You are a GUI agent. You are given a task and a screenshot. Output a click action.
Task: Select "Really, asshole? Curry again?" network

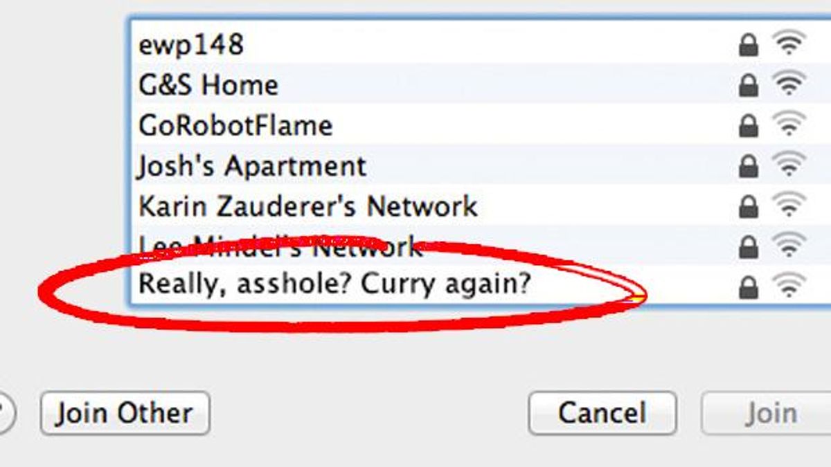(480, 285)
